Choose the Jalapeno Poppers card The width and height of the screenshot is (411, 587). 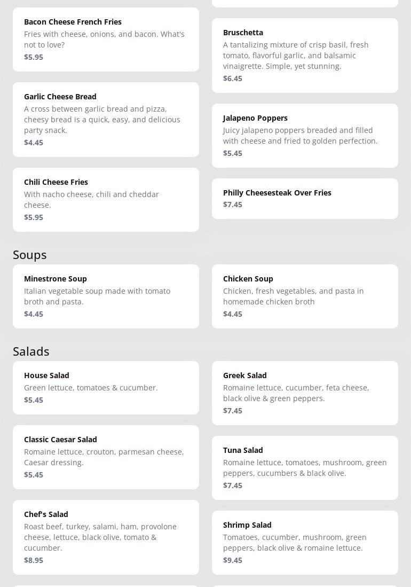pyautogui.click(x=305, y=135)
